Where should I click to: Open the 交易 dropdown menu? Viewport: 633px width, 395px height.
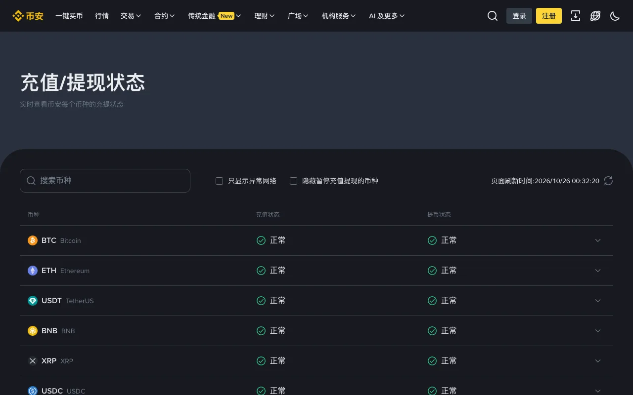131,16
